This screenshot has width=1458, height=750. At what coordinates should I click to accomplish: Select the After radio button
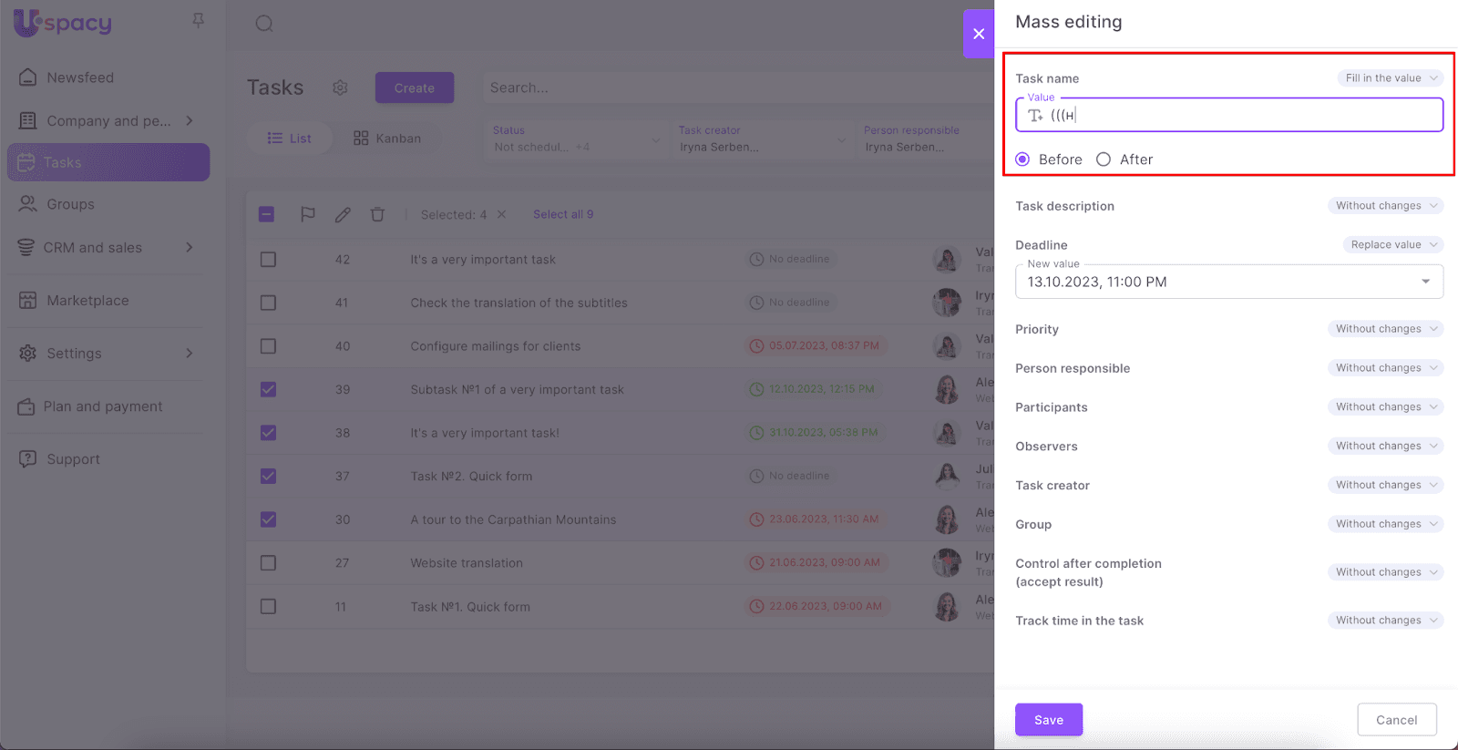tap(1104, 159)
